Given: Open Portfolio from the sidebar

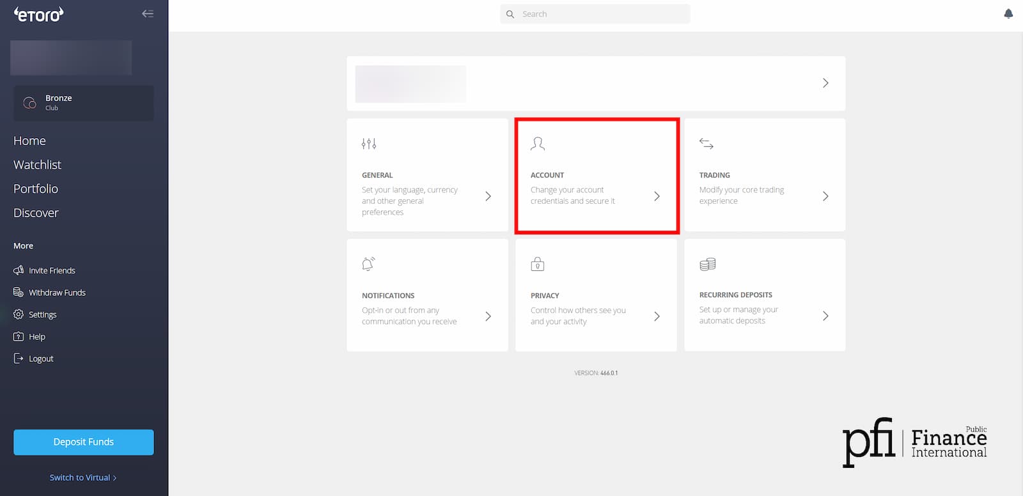Looking at the screenshot, I should tap(36, 189).
